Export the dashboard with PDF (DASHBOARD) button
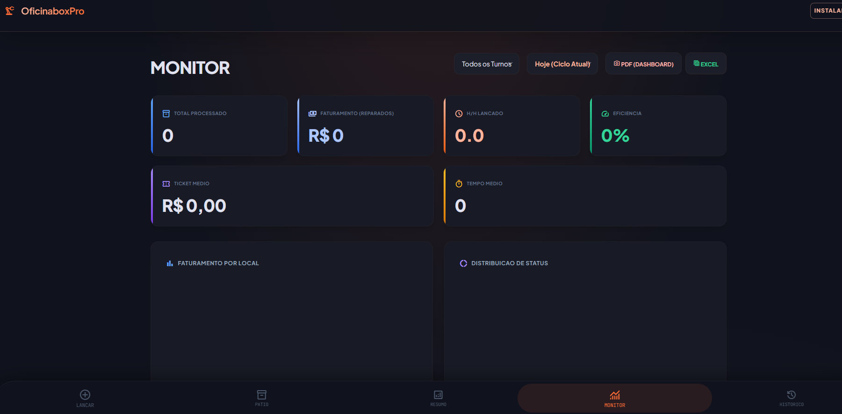This screenshot has width=842, height=414. tap(643, 64)
